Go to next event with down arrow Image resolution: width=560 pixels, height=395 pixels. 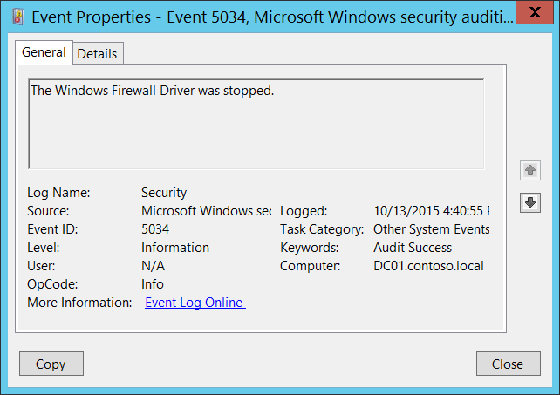pos(529,202)
